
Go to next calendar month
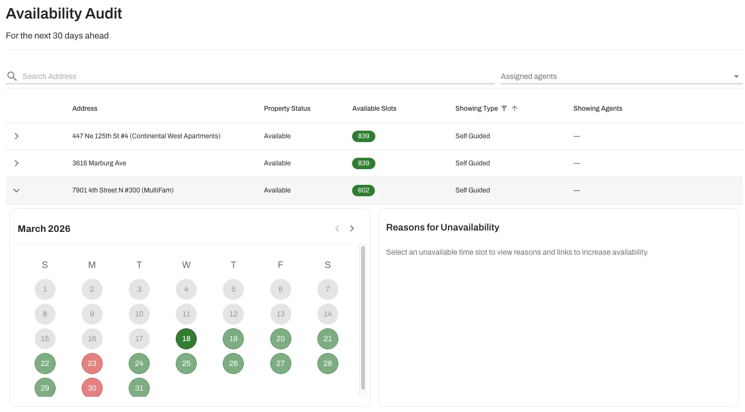(352, 229)
